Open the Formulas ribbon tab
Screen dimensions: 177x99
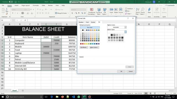[x=36, y=5]
